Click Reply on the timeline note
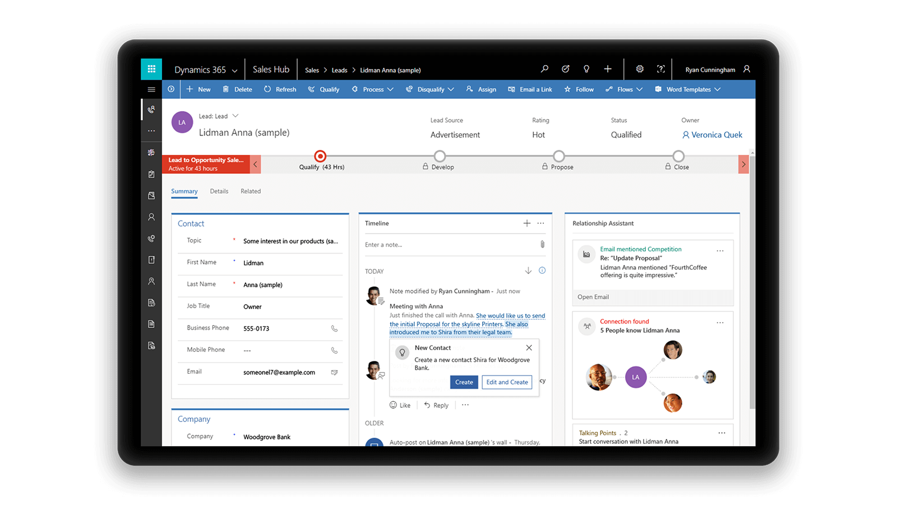897x505 pixels. tap(436, 405)
